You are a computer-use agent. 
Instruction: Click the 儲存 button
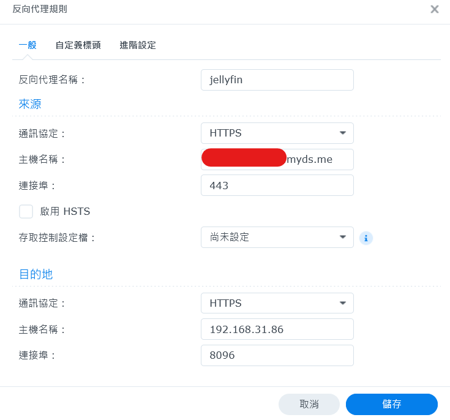click(392, 404)
